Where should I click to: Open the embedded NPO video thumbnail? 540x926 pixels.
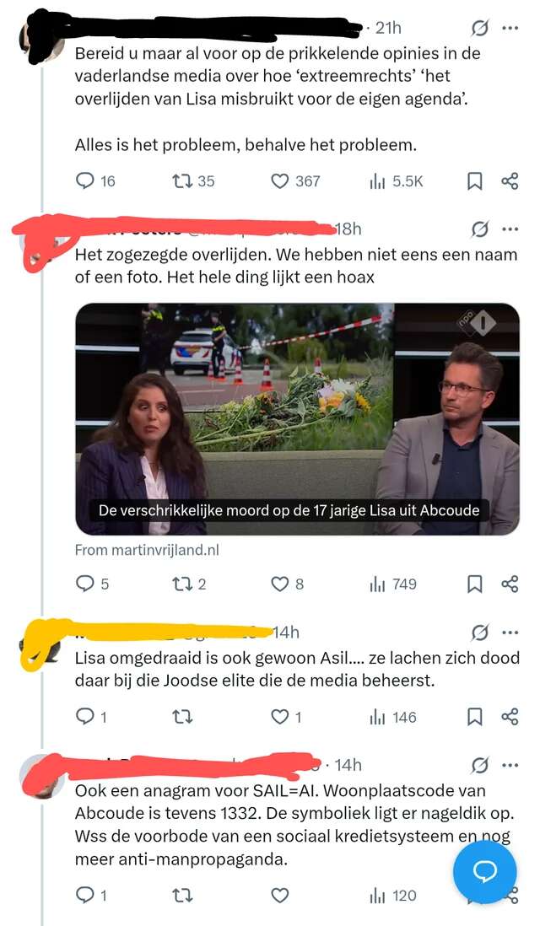click(297, 418)
